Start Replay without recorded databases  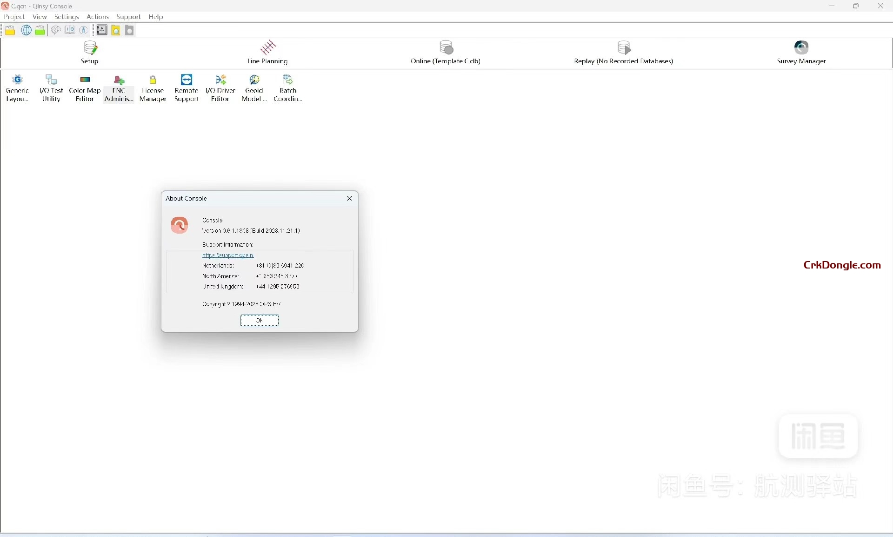(623, 53)
